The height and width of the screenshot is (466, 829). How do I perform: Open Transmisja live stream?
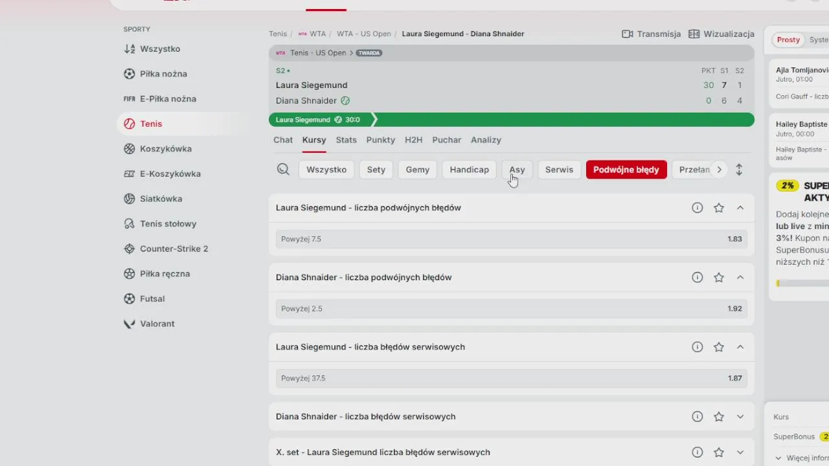click(x=652, y=34)
